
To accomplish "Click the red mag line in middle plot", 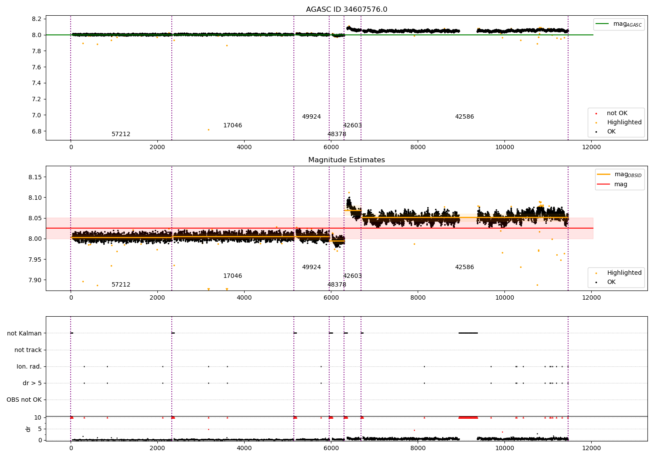I will [x=319, y=228].
